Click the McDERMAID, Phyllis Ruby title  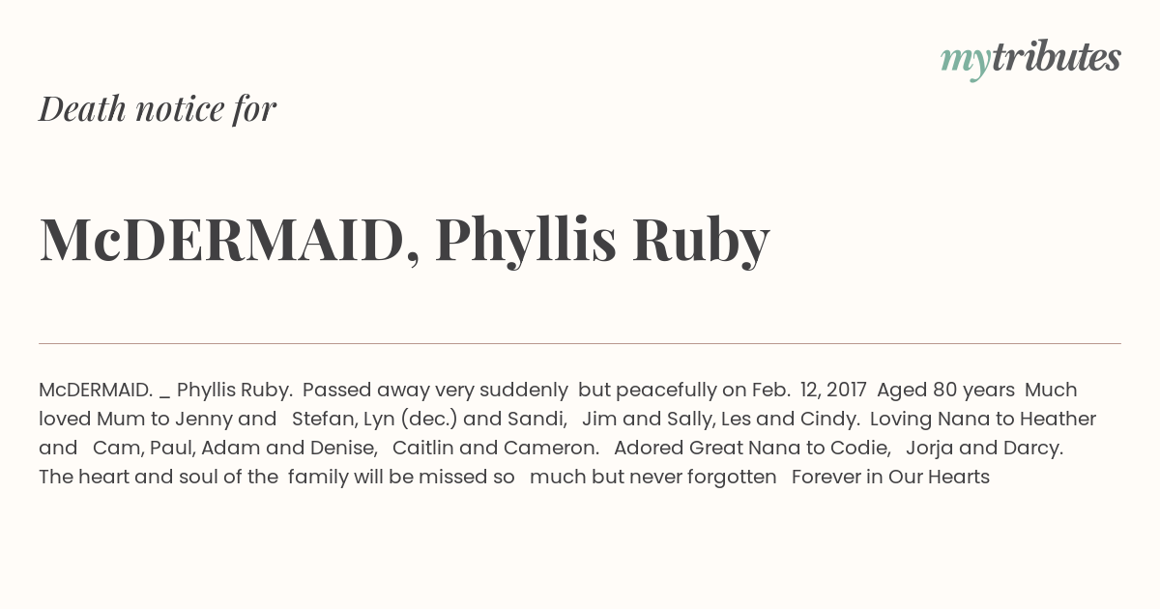point(404,240)
